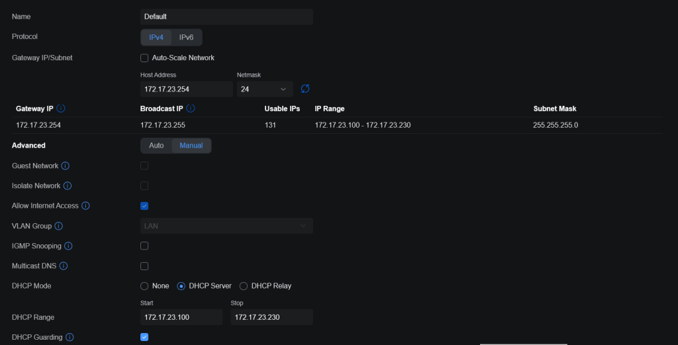Screen dimensions: 678x345
Task: Click the Multicast DNS info icon
Action: point(64,266)
